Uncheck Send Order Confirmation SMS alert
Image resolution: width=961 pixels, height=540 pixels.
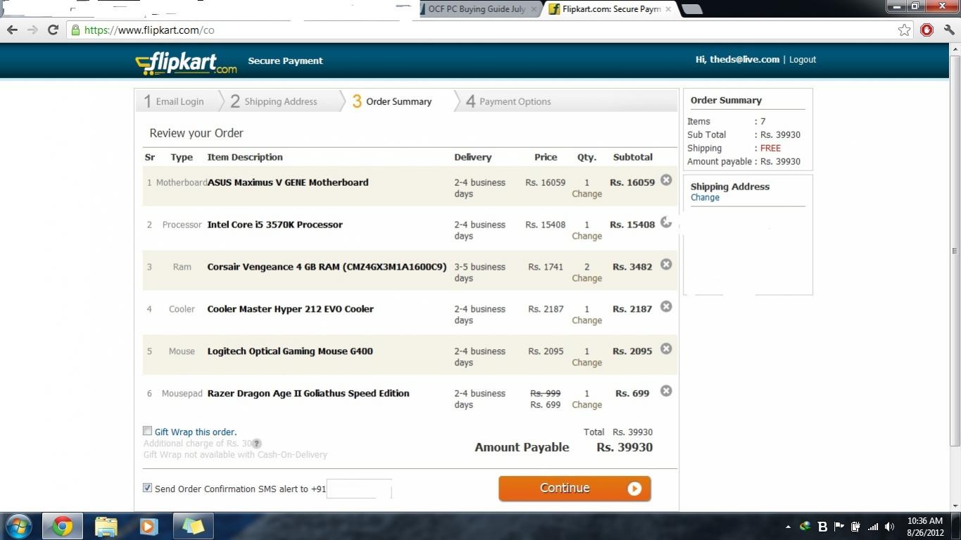point(147,487)
